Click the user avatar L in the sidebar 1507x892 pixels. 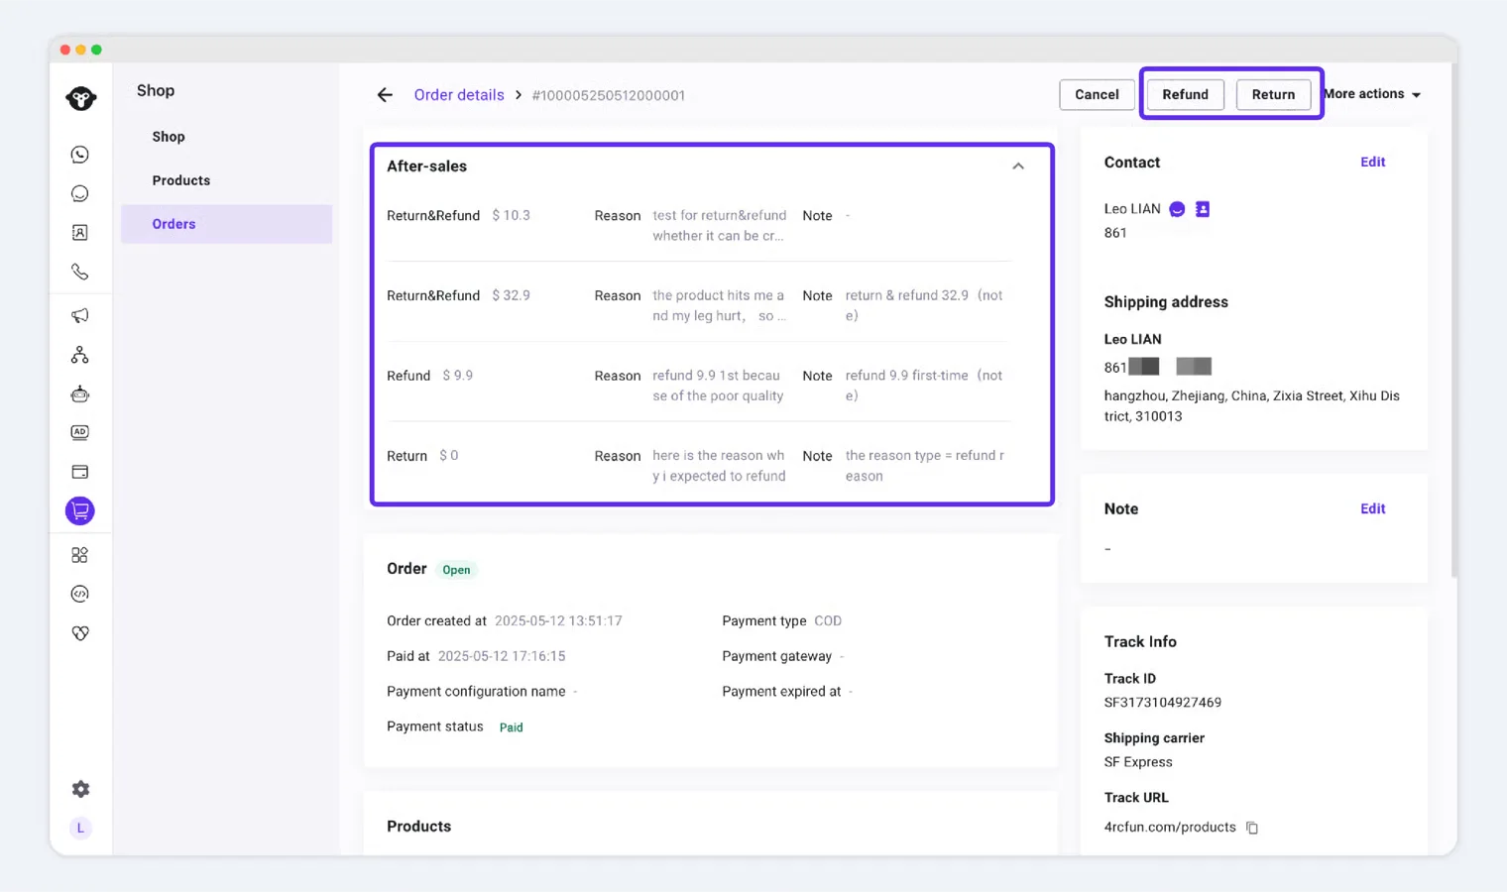[80, 828]
